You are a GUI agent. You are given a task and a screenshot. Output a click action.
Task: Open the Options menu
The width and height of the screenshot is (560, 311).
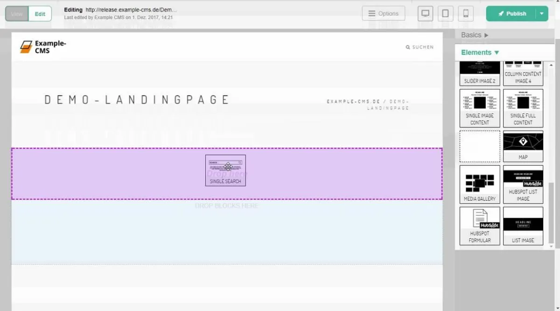[x=383, y=14]
